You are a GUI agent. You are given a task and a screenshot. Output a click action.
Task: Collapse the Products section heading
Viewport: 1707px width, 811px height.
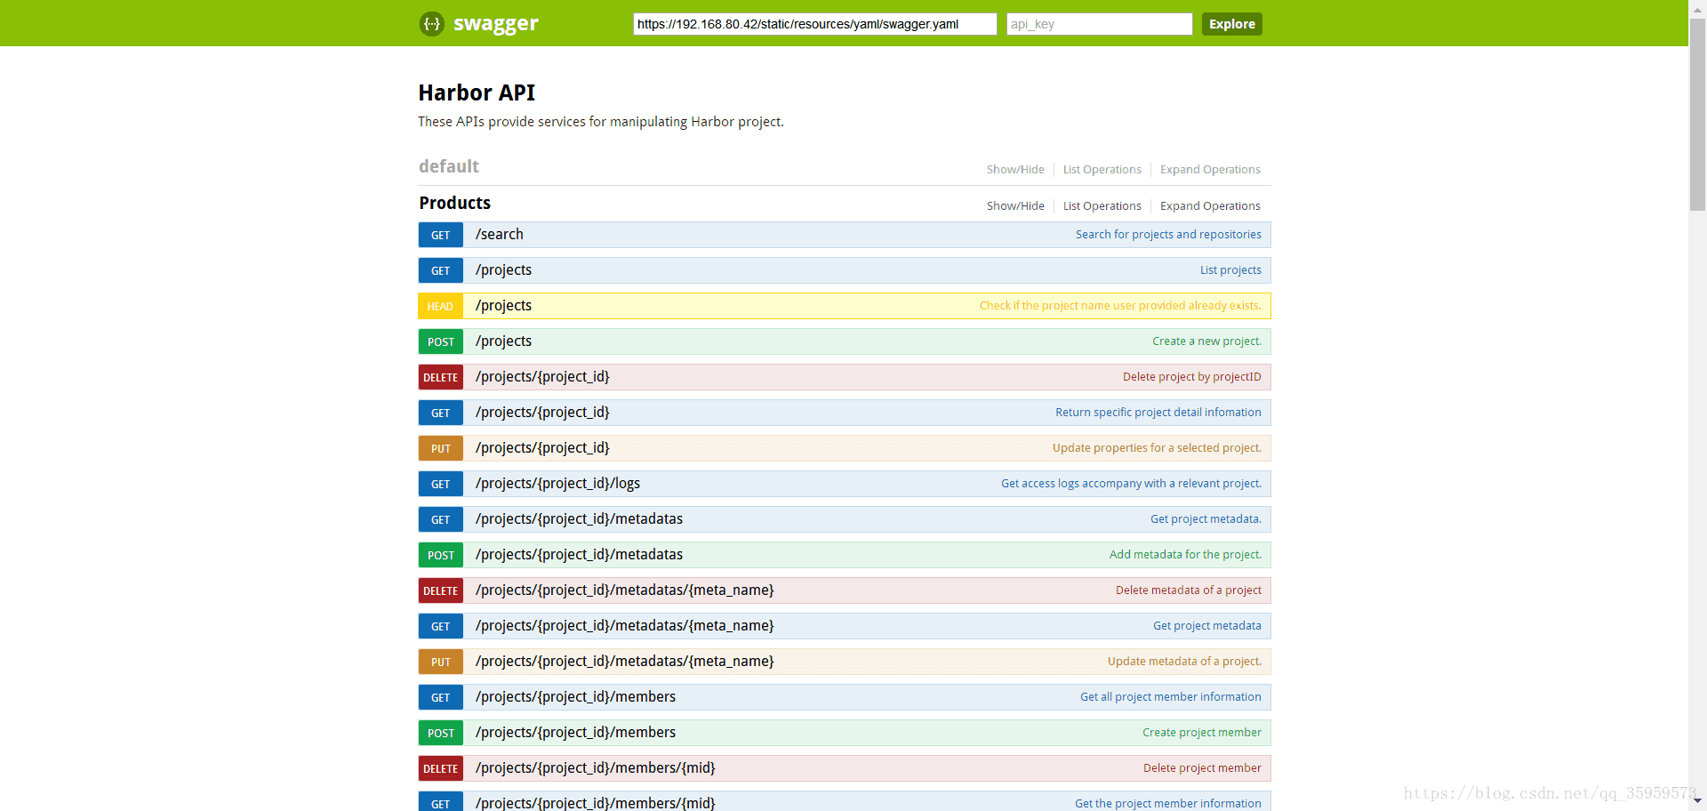coord(455,204)
